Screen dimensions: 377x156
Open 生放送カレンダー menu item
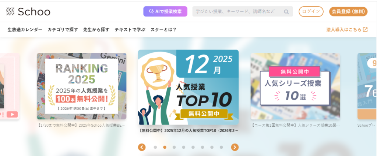[25, 30]
